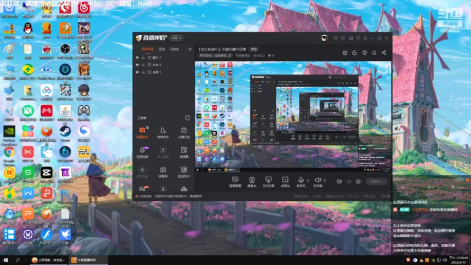Edit the game category pencil icon
This screenshot has height=265, width=471.
click(x=230, y=55)
